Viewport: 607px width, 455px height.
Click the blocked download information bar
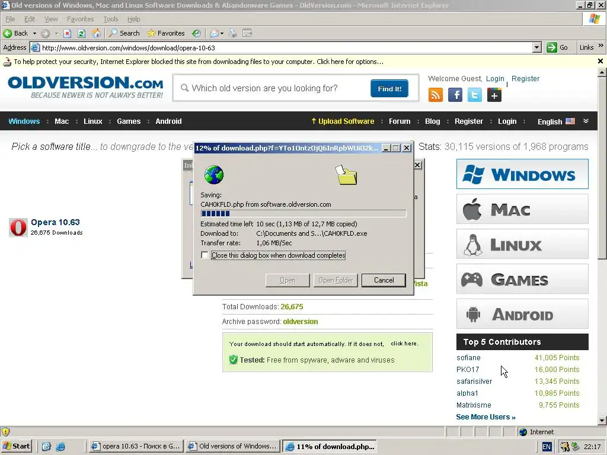(x=298, y=62)
